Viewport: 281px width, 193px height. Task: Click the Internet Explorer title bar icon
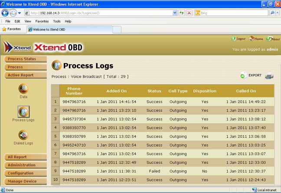click(x=3, y=4)
